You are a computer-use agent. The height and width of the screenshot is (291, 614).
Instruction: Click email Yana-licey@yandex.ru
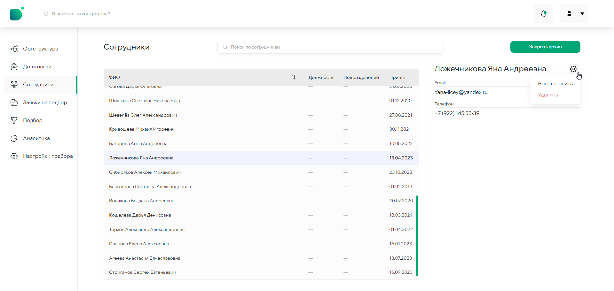[x=461, y=92]
